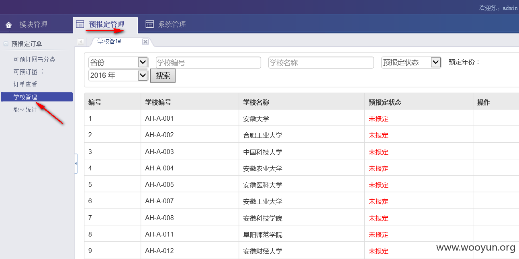This screenshot has height=259, width=519.
Task: Select the 学校管理 page tab
Action: click(x=109, y=41)
